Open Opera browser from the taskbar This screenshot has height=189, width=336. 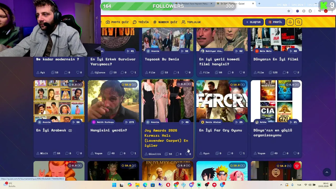[x=168, y=185]
